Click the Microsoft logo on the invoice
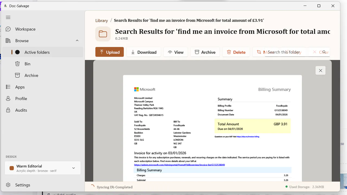 [144, 89]
